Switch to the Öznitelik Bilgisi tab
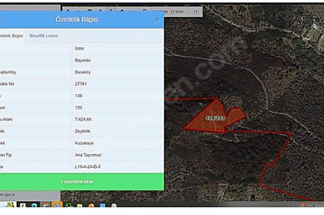This screenshot has height=215, width=324. pos(10,36)
